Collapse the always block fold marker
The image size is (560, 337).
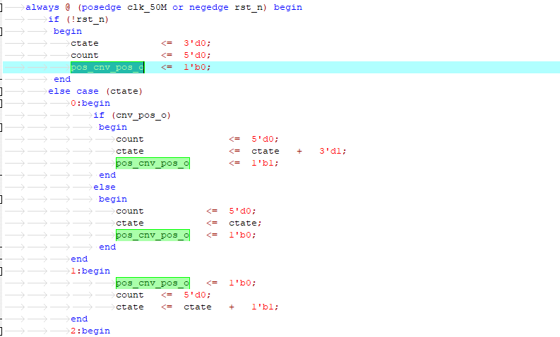pyautogui.click(x=2, y=7)
